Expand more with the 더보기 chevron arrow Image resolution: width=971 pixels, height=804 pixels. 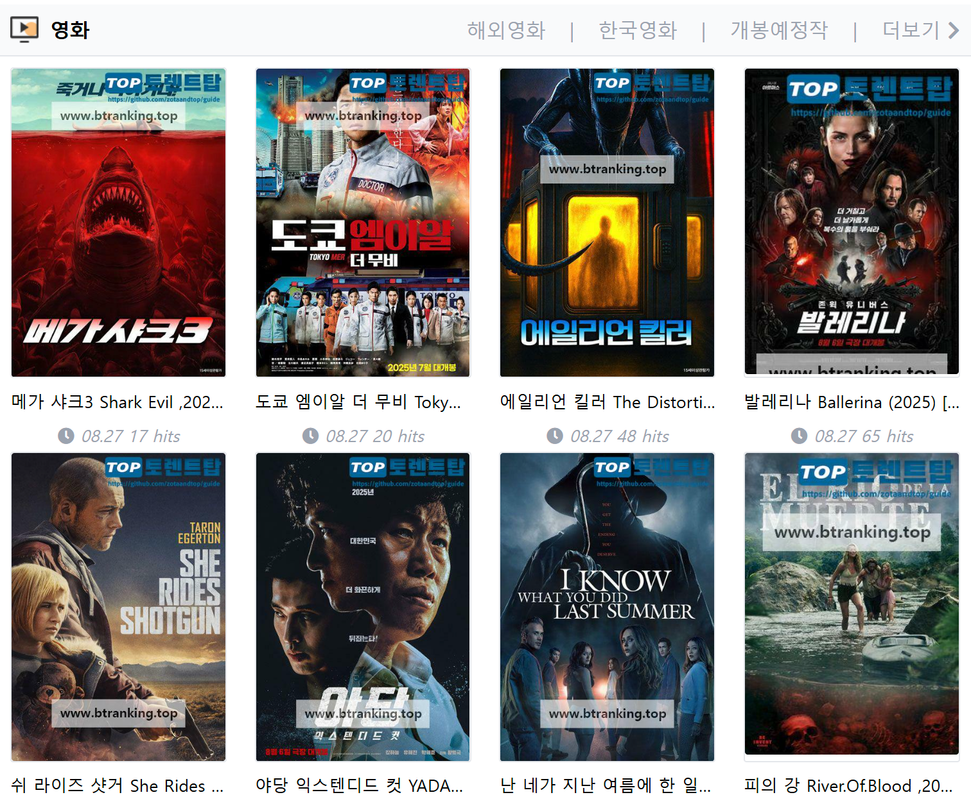(954, 30)
